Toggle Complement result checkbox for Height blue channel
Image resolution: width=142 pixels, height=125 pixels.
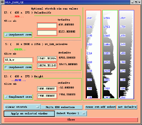[18, 97]
